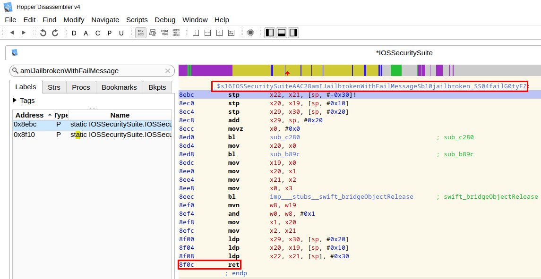The width and height of the screenshot is (541, 279).
Task: Open the Find menu
Action: pyautogui.click(x=50, y=20)
